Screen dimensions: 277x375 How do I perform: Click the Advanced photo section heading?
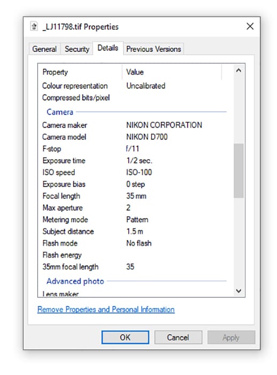click(75, 281)
